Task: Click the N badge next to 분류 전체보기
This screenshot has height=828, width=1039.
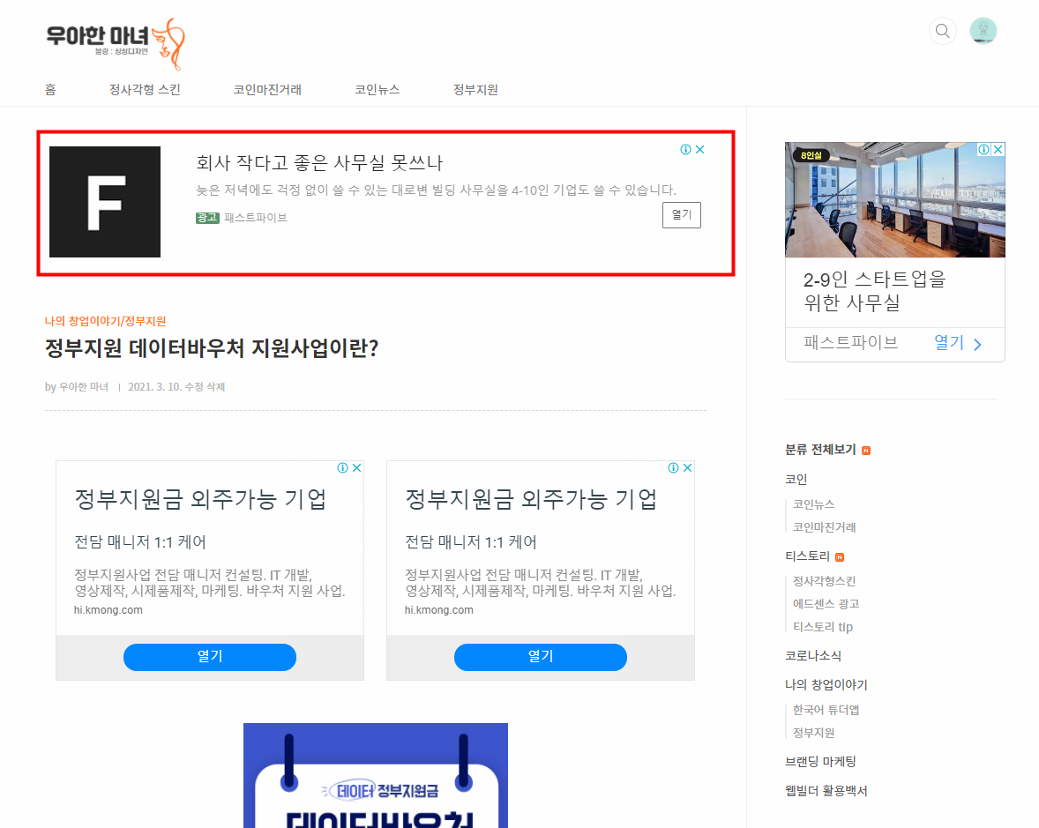Action: coord(866,451)
